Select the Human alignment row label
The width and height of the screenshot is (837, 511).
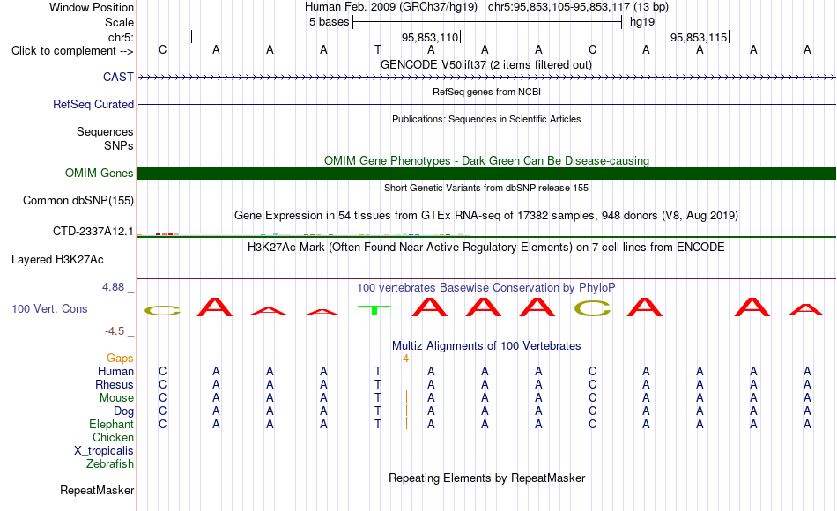pos(115,371)
